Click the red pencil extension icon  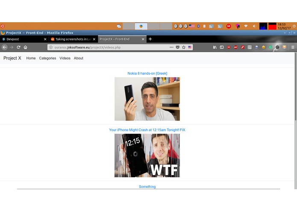pyautogui.click(x=243, y=47)
